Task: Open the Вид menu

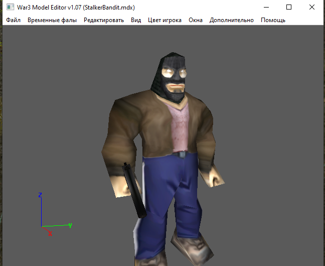Action: point(136,20)
